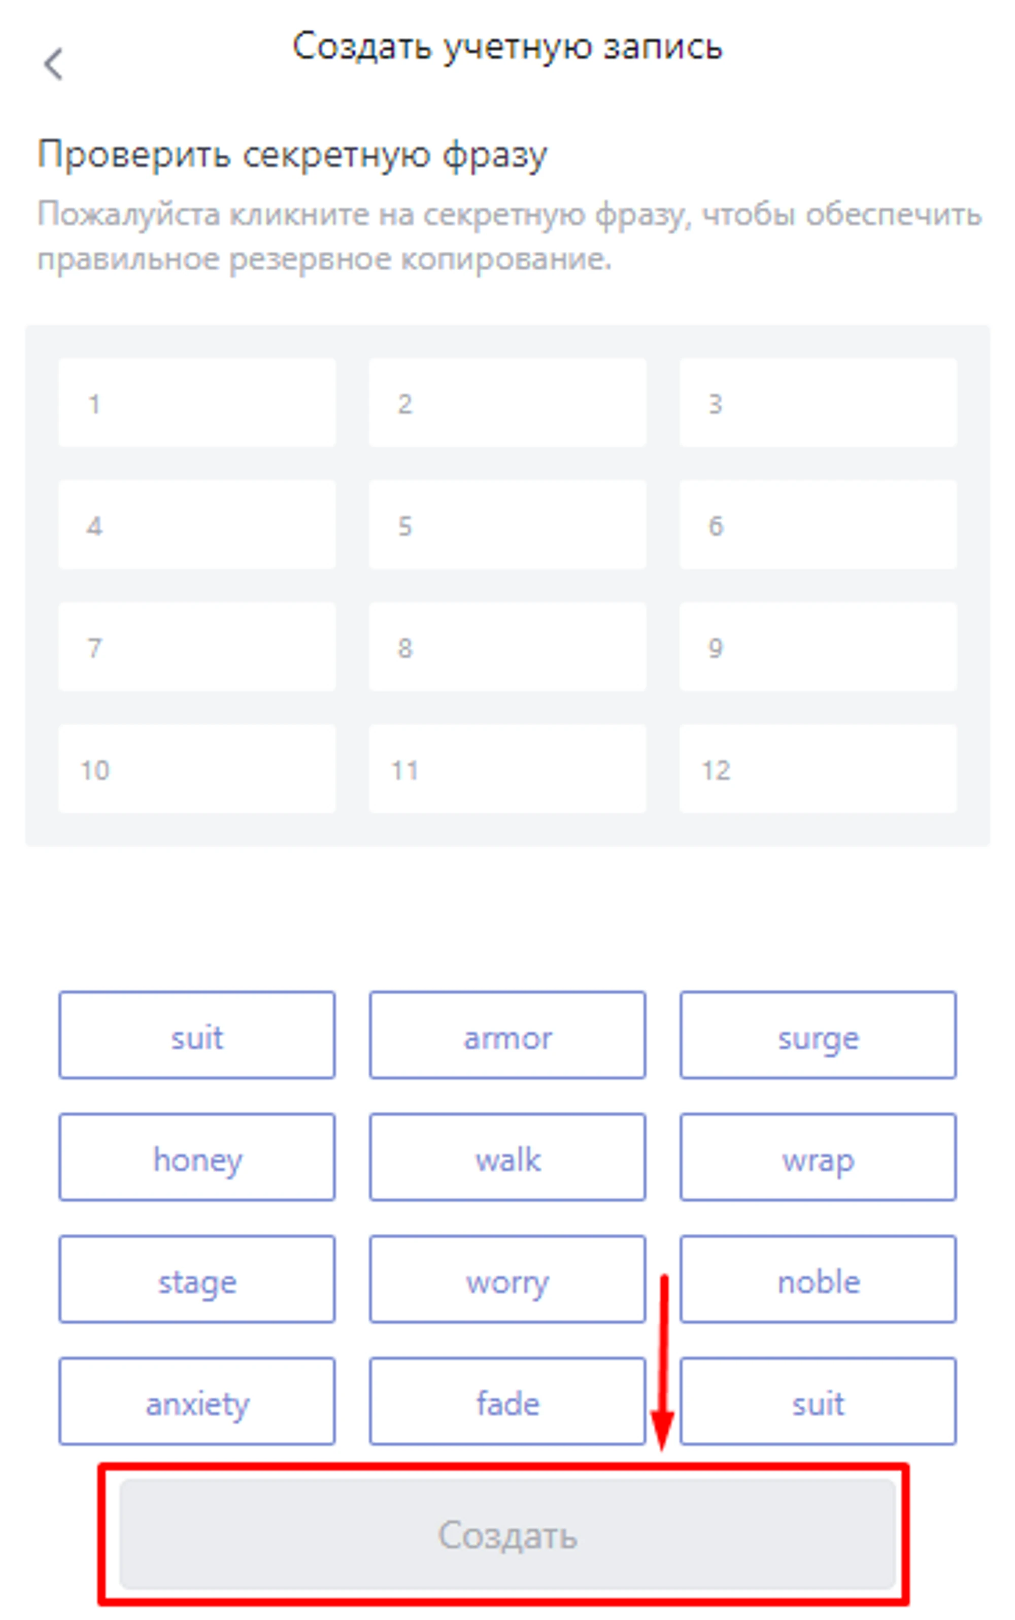Go back using the left arrow

pyautogui.click(x=53, y=64)
